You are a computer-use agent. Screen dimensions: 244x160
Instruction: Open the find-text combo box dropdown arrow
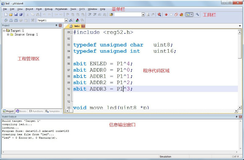(x=143, y=14)
